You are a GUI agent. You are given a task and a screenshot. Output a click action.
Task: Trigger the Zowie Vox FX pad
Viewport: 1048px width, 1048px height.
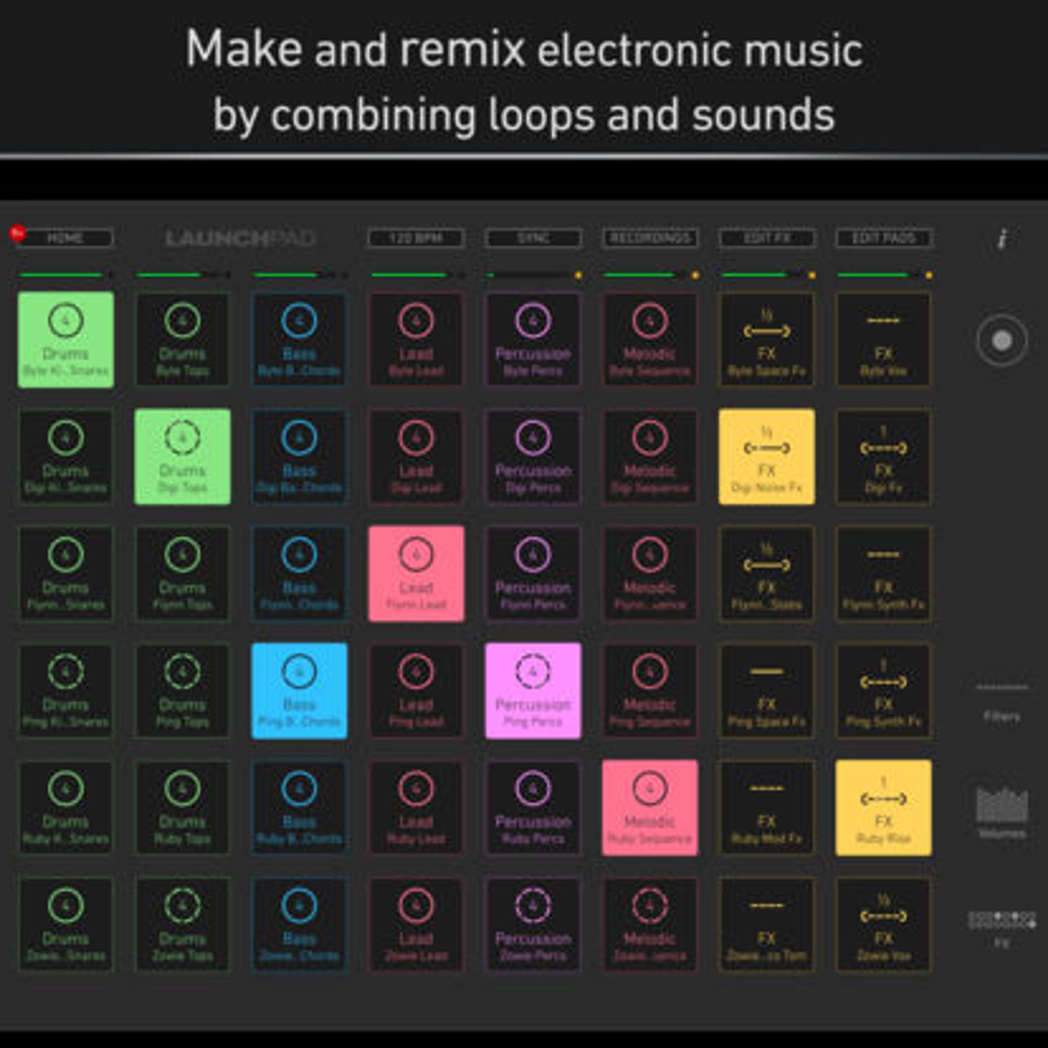click(884, 925)
